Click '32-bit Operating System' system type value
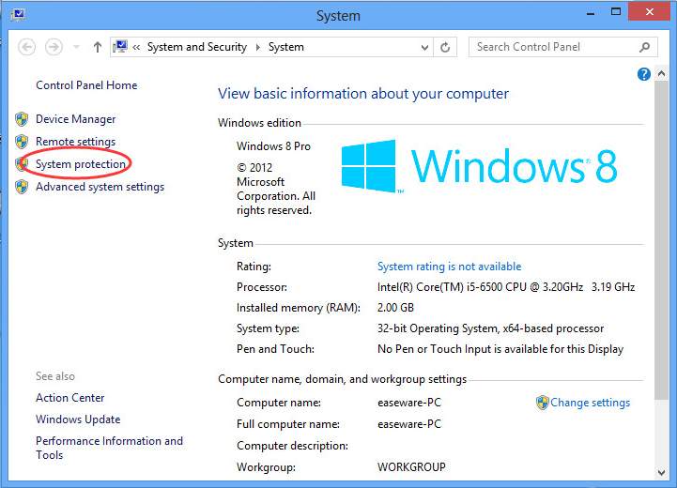Image resolution: width=677 pixels, height=488 pixels. [x=437, y=328]
